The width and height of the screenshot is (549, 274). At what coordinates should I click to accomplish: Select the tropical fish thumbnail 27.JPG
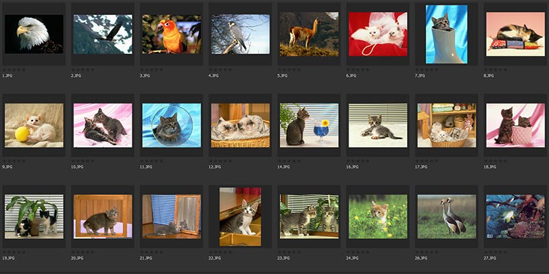(515, 216)
